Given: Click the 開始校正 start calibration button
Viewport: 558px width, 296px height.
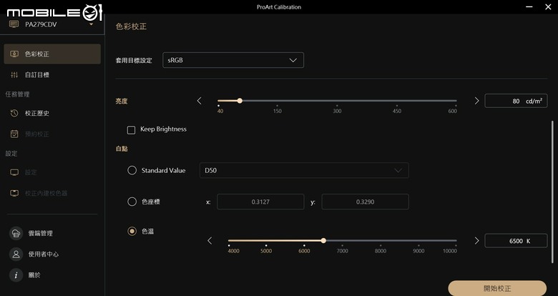Looking at the screenshot, I should [497, 288].
